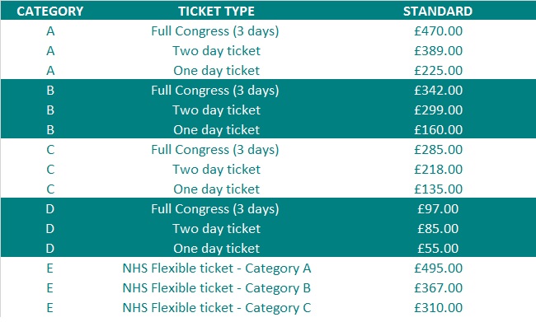536x322 pixels.
Task: Select Category D One day ticket
Action: pyautogui.click(x=216, y=249)
